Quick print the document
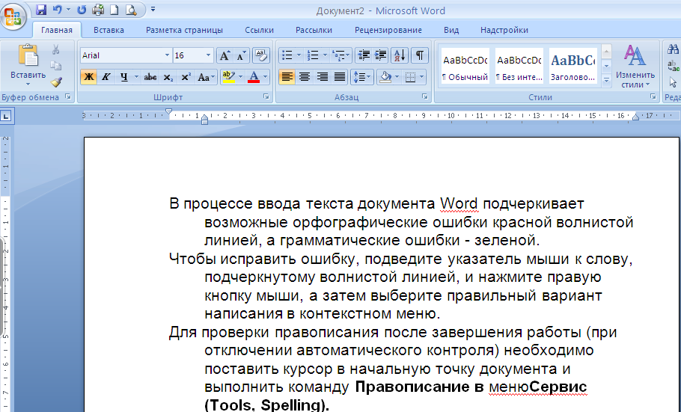681x412 pixels. (x=98, y=10)
